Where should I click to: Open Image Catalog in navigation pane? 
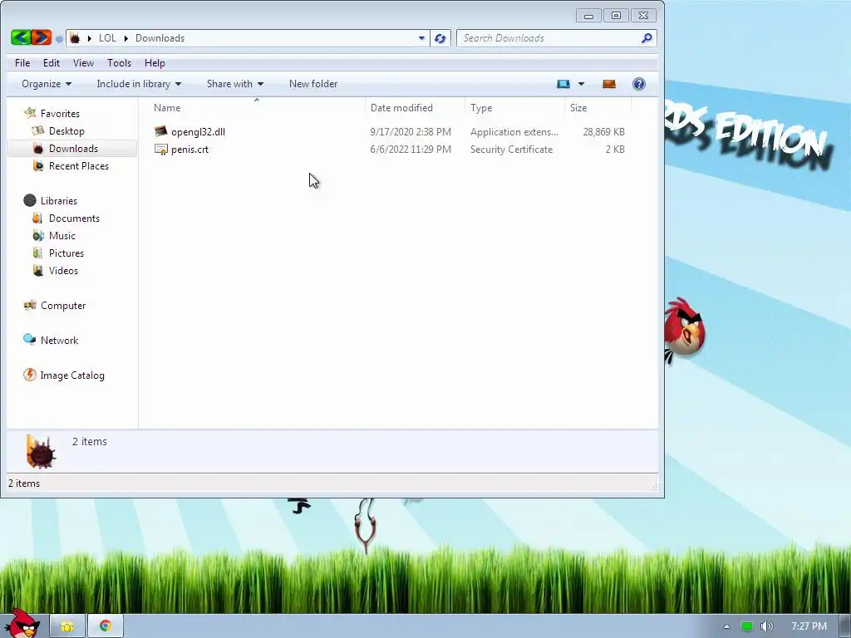click(x=72, y=375)
